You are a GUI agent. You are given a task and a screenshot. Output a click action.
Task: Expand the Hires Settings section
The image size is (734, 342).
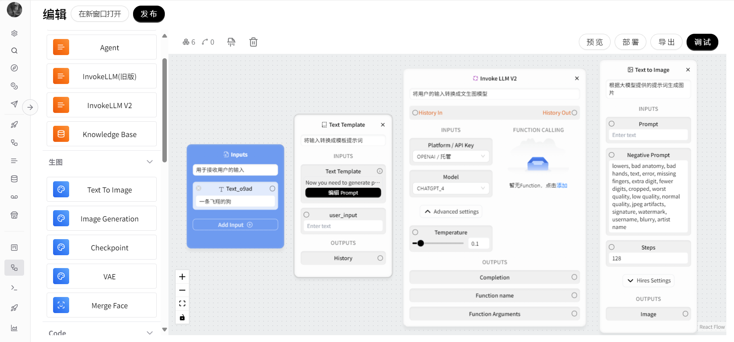click(648, 281)
